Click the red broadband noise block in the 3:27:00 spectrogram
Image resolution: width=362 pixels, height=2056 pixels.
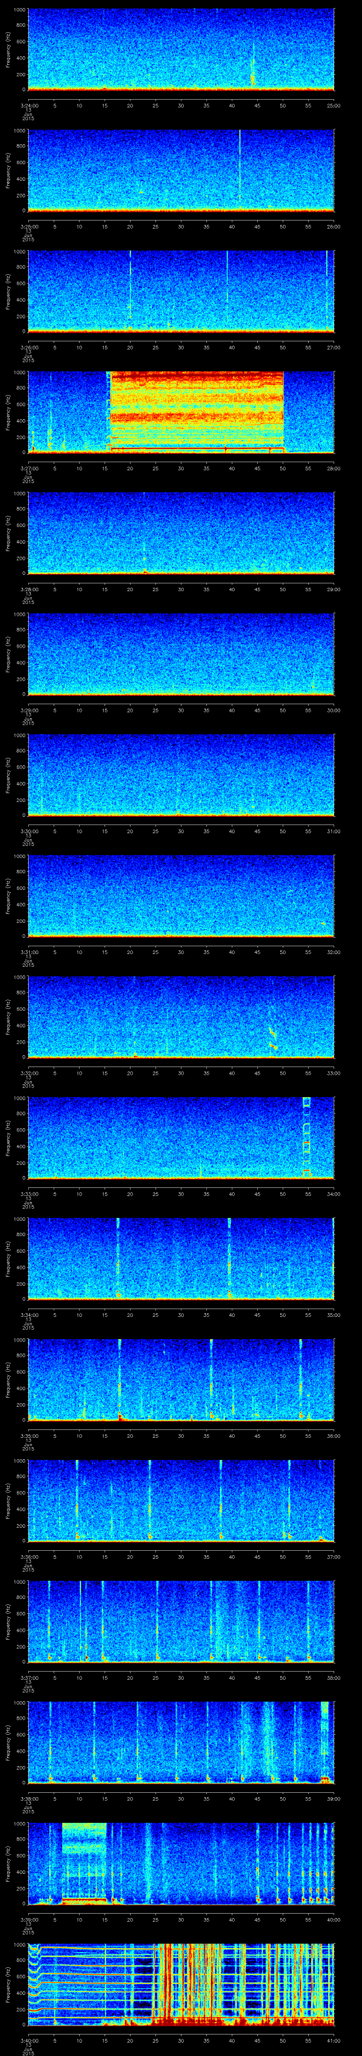tap(196, 411)
